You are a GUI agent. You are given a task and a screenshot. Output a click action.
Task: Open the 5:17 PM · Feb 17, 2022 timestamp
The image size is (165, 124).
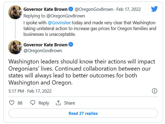tap(30, 91)
